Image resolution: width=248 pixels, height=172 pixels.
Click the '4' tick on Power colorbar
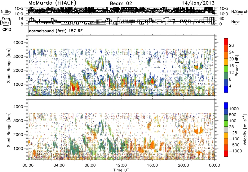[x=230, y=86]
